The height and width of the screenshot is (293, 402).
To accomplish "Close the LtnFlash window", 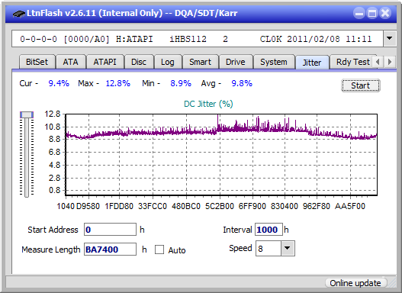I will (385, 13).
